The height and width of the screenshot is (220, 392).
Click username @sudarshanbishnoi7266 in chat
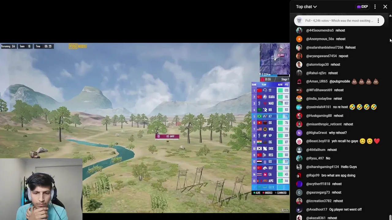pos(325,47)
